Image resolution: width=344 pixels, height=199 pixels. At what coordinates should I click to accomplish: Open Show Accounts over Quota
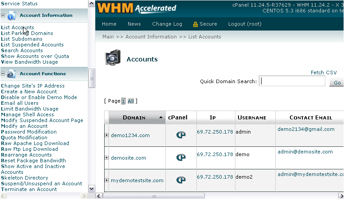pos(35,56)
